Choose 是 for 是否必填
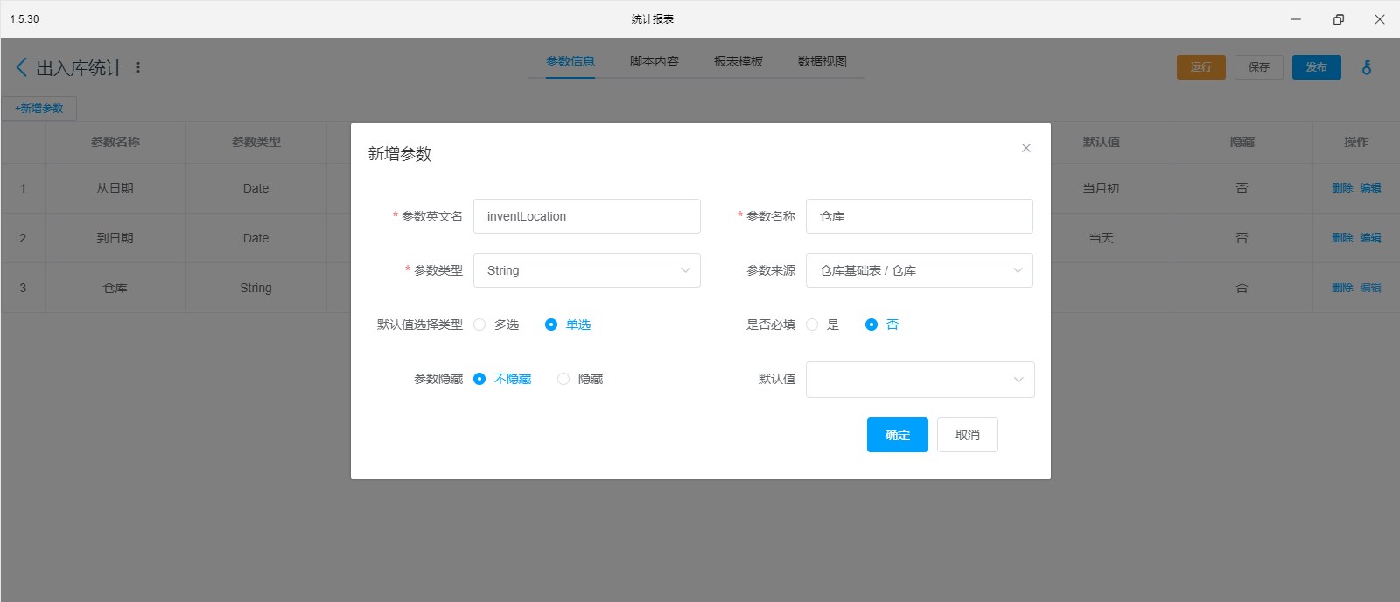 click(812, 325)
